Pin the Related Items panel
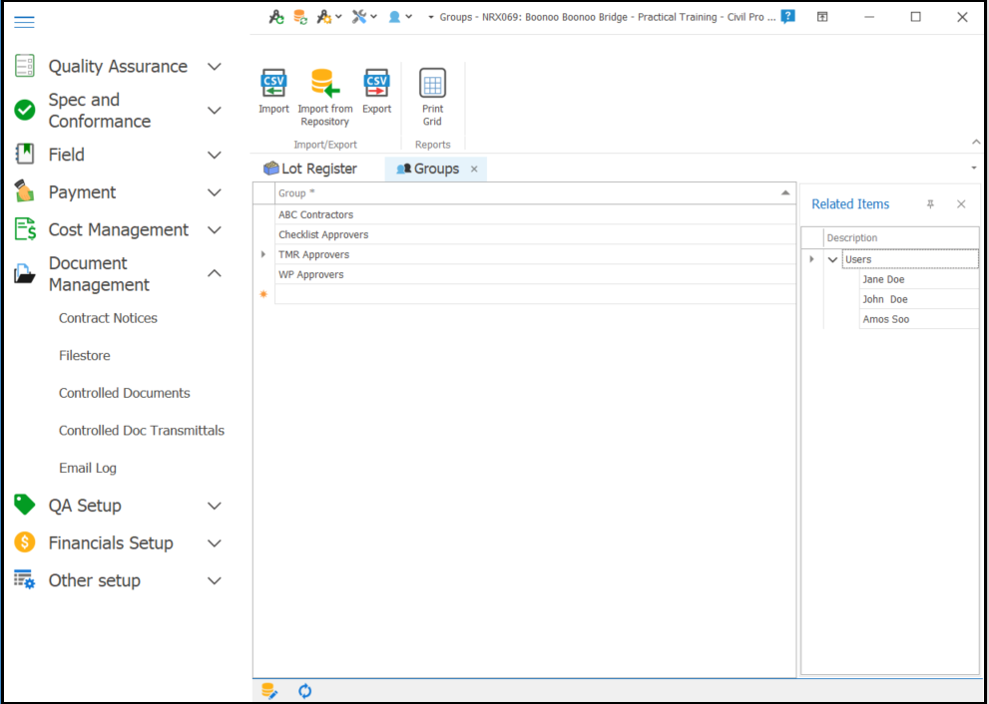This screenshot has height=704, width=989. [x=930, y=204]
